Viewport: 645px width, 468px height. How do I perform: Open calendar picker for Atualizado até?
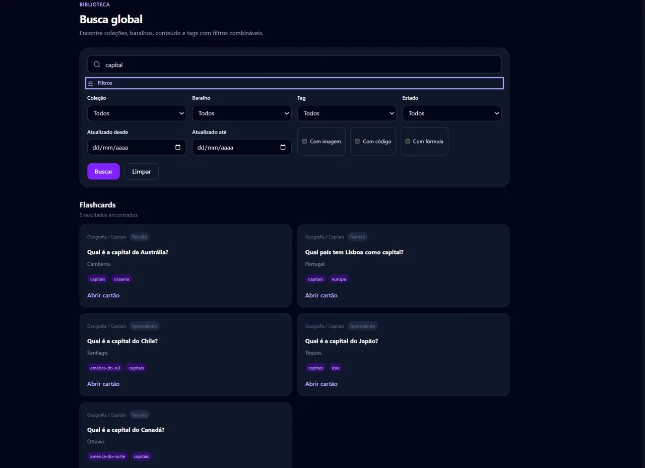pyautogui.click(x=283, y=147)
